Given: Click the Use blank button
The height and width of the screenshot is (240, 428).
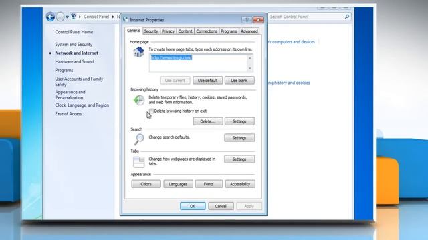Looking at the screenshot, I should (x=239, y=81).
